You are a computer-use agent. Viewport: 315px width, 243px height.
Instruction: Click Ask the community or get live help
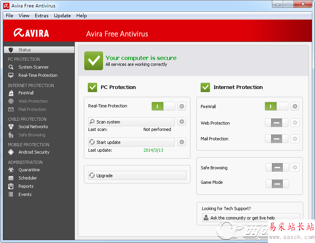tap(251, 218)
